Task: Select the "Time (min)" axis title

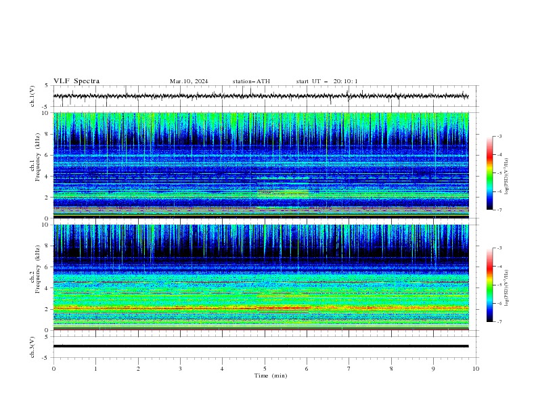Action: pos(271,375)
